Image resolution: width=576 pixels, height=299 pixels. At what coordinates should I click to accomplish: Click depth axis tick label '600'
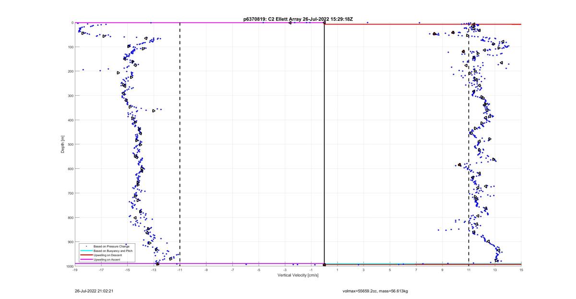[x=70, y=169]
